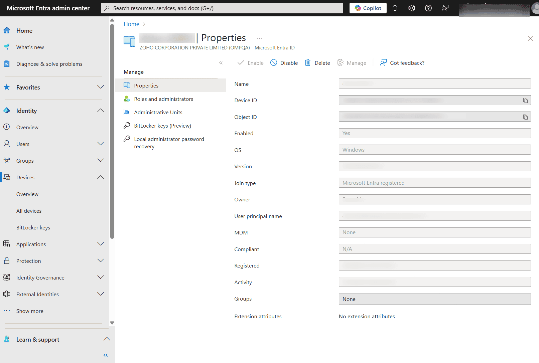Launch Copilot from the header
The height and width of the screenshot is (363, 539).
[368, 8]
